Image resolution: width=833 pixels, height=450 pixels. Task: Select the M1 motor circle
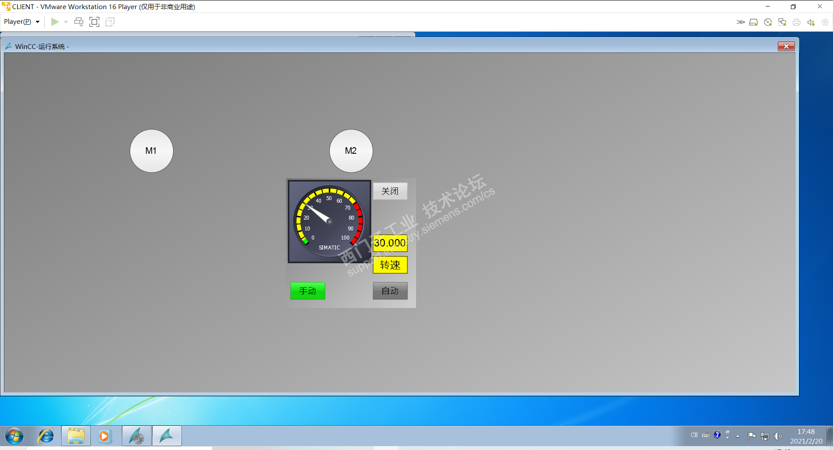tap(151, 151)
